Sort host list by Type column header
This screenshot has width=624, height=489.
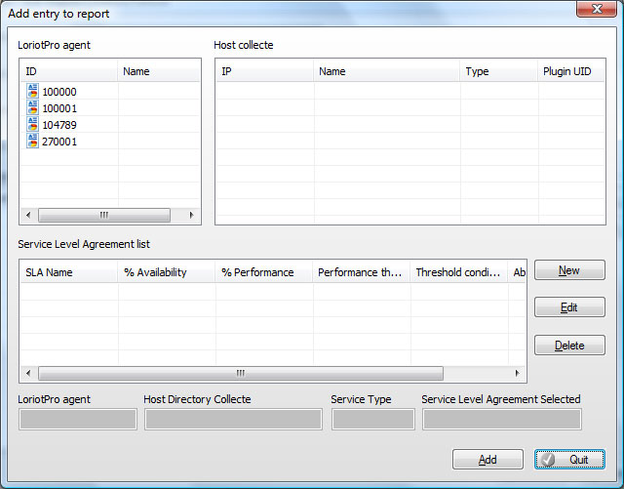(x=498, y=71)
